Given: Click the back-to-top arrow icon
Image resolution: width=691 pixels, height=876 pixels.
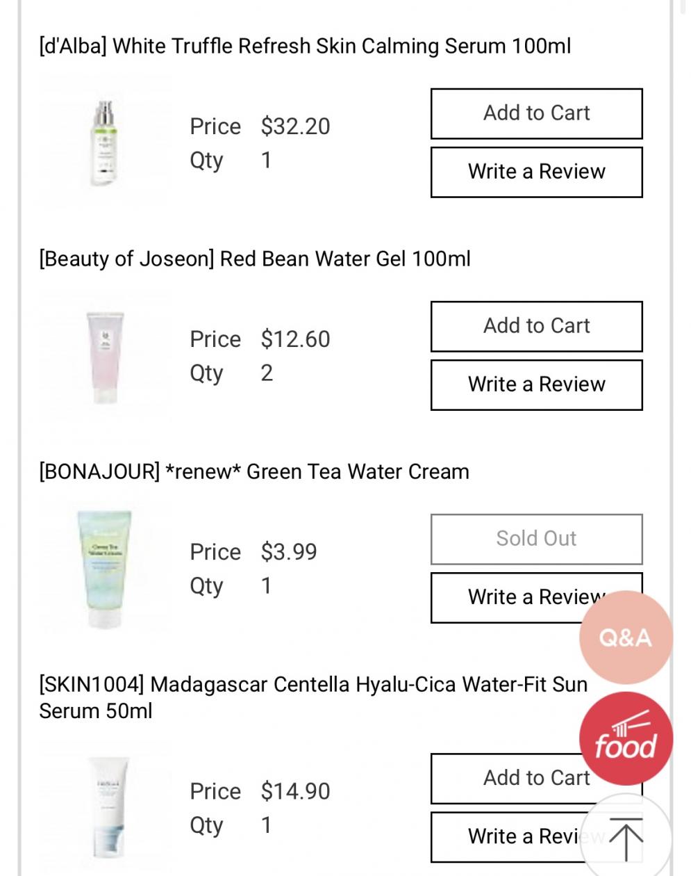Looking at the screenshot, I should (x=626, y=838).
